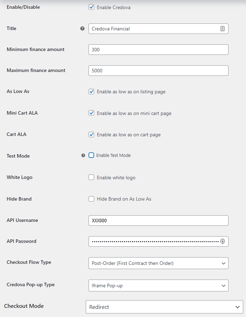Uncheck as low as on mini cart page
The height and width of the screenshot is (318, 246).
tap(91, 113)
